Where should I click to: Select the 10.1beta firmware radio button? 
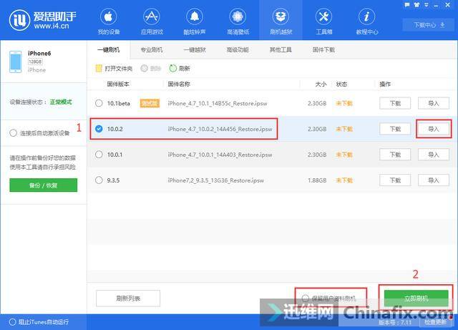99,103
